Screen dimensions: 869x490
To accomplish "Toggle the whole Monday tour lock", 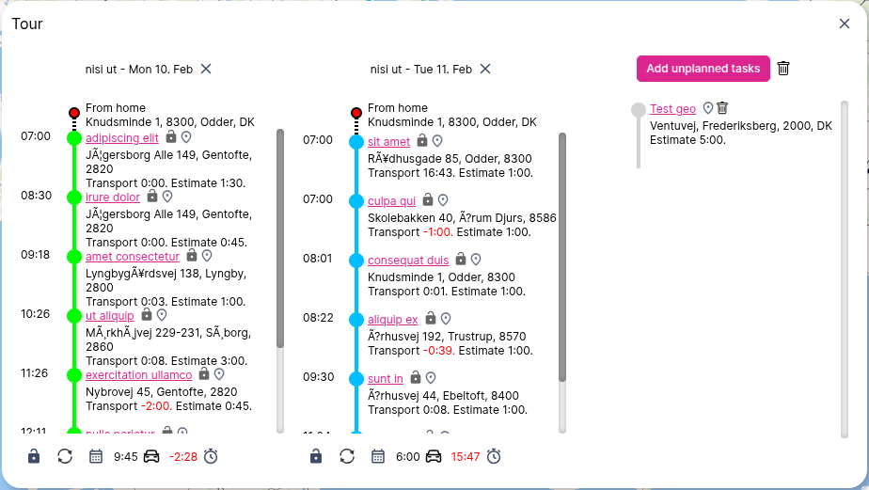I will [34, 456].
